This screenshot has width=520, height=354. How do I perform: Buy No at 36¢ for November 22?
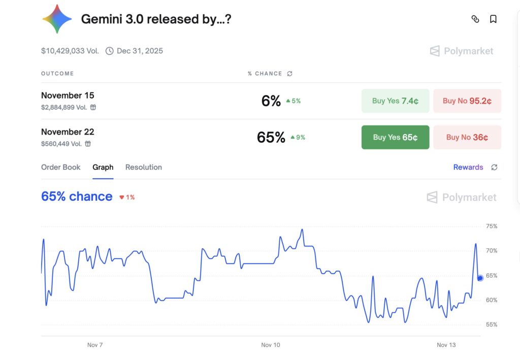click(467, 137)
